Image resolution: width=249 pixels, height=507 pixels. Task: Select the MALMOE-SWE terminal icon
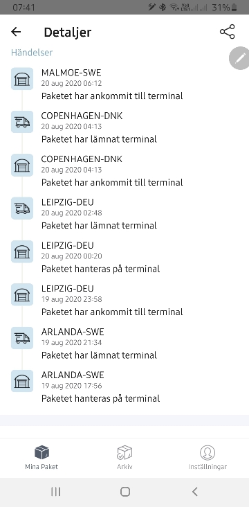point(22,78)
